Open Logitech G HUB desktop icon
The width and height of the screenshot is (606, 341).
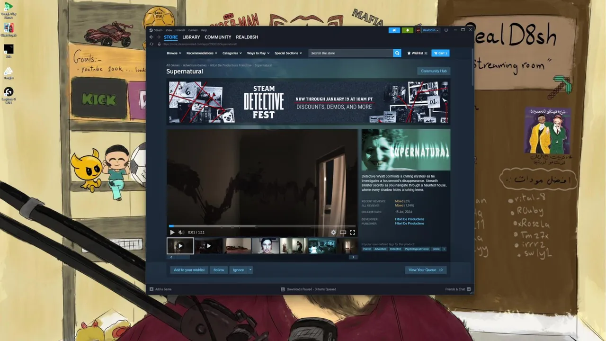pyautogui.click(x=9, y=95)
